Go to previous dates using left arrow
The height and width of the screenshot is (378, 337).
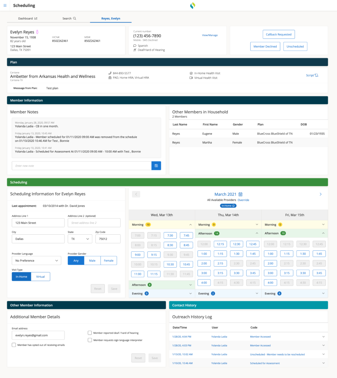click(135, 194)
